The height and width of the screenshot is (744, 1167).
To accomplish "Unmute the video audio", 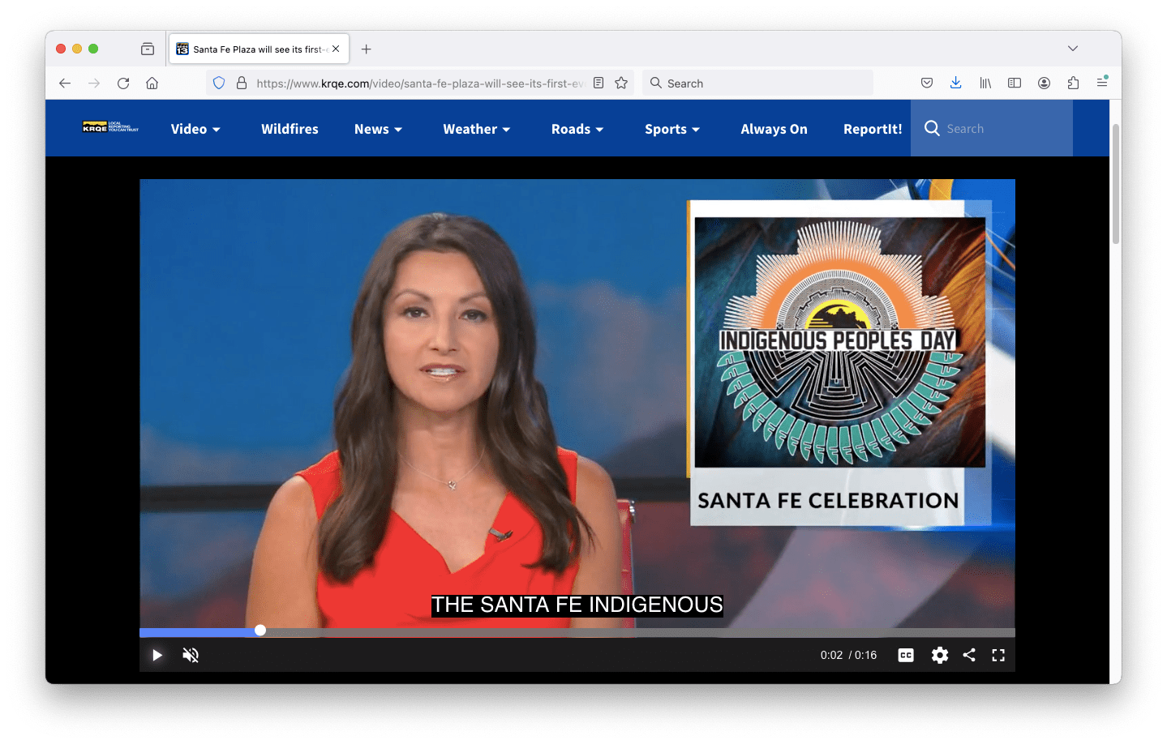I will 191,655.
